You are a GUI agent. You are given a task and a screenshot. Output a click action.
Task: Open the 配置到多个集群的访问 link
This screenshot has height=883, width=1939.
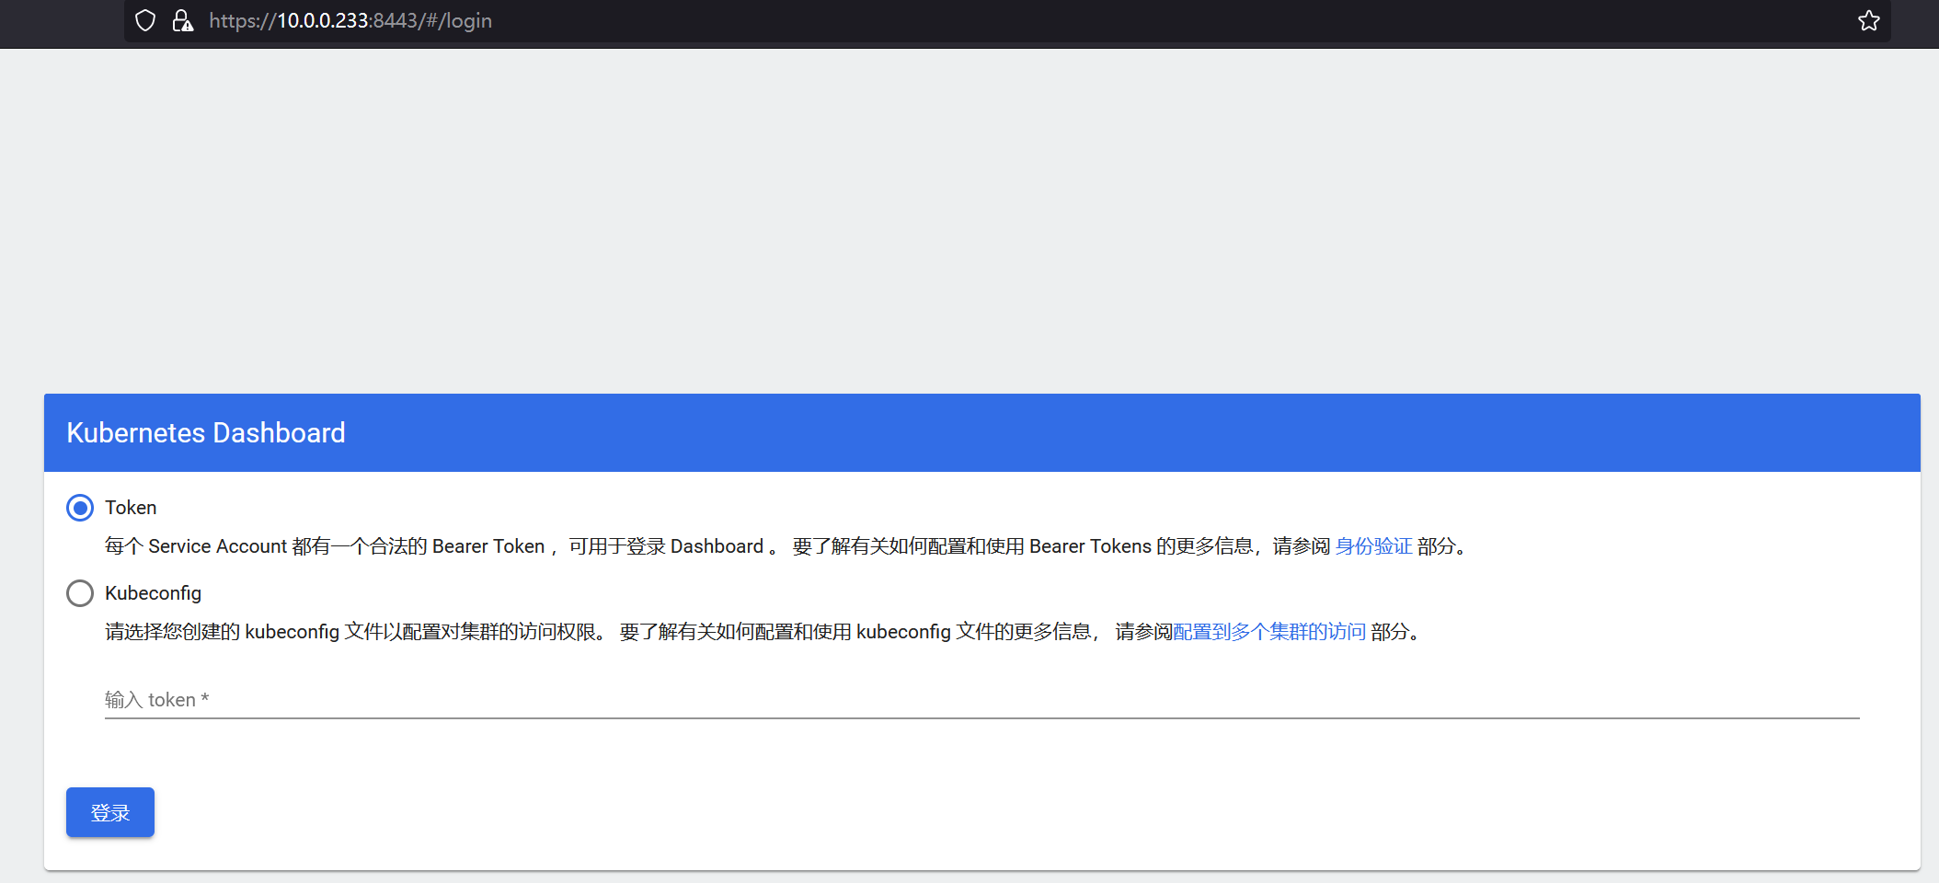(1269, 632)
